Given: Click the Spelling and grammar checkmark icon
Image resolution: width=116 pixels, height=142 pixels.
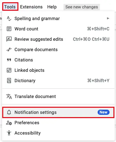Looking at the screenshot, I should (x=9, y=18).
